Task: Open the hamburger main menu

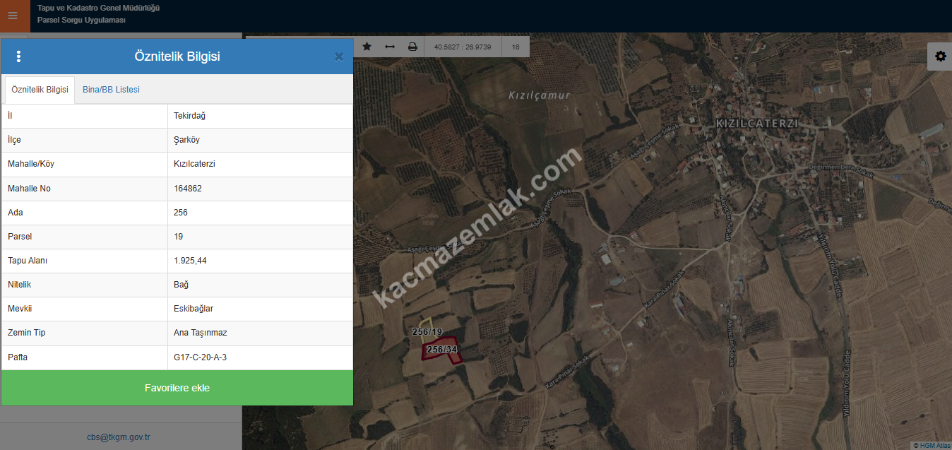Action: [13, 16]
